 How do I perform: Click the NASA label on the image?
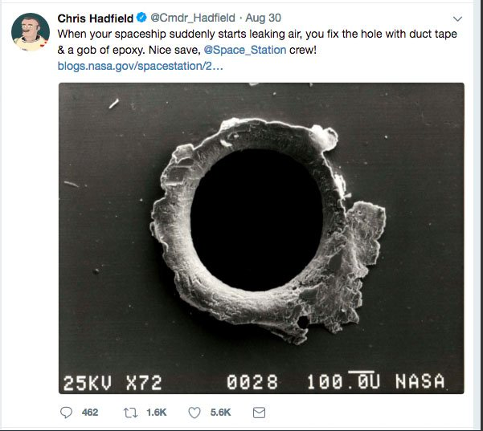[420, 381]
